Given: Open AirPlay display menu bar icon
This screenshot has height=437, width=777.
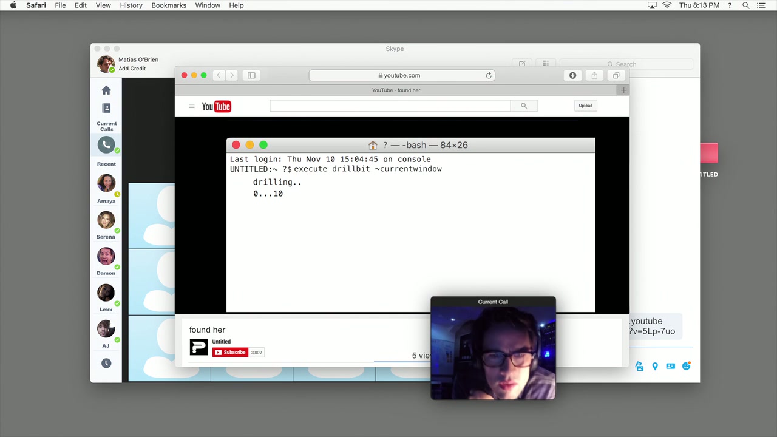Looking at the screenshot, I should pyautogui.click(x=652, y=5).
